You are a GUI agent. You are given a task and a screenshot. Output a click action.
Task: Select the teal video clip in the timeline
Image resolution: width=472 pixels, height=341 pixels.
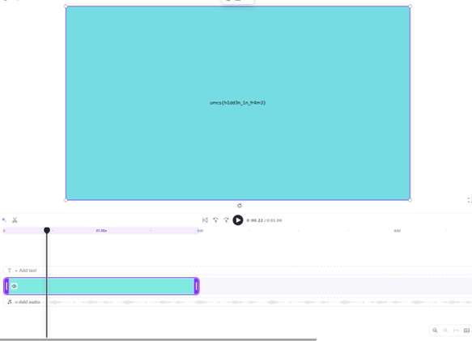tap(101, 286)
